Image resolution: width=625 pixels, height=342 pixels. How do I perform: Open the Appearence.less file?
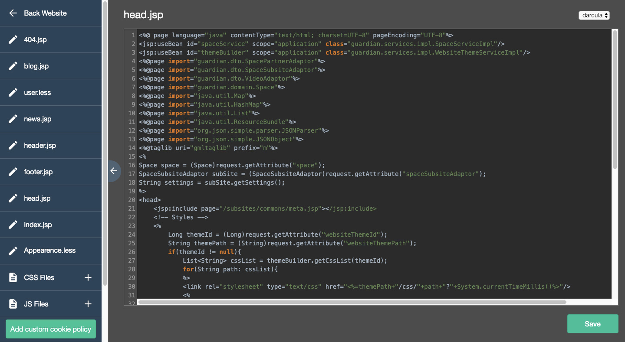tap(49, 251)
